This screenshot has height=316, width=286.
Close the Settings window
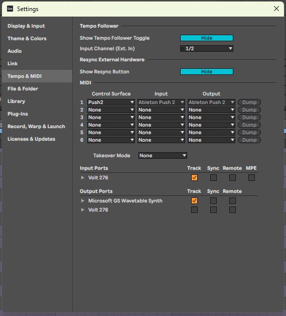(x=276, y=9)
